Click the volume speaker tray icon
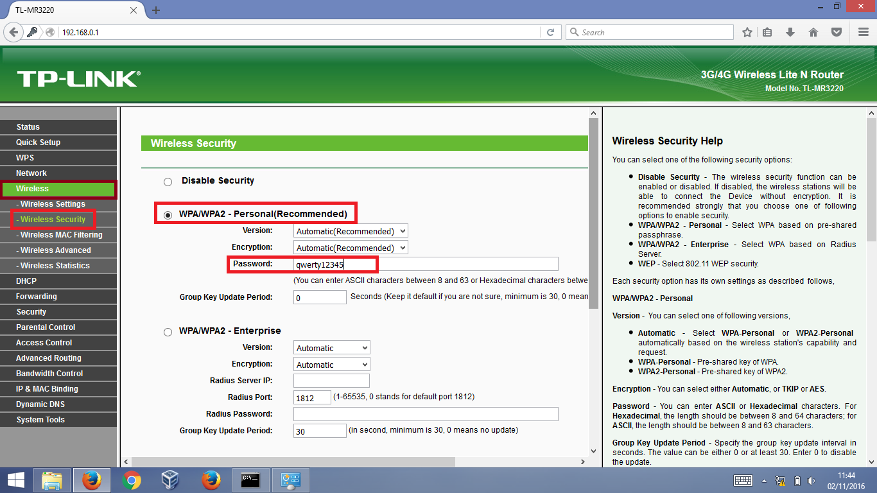 tap(812, 480)
